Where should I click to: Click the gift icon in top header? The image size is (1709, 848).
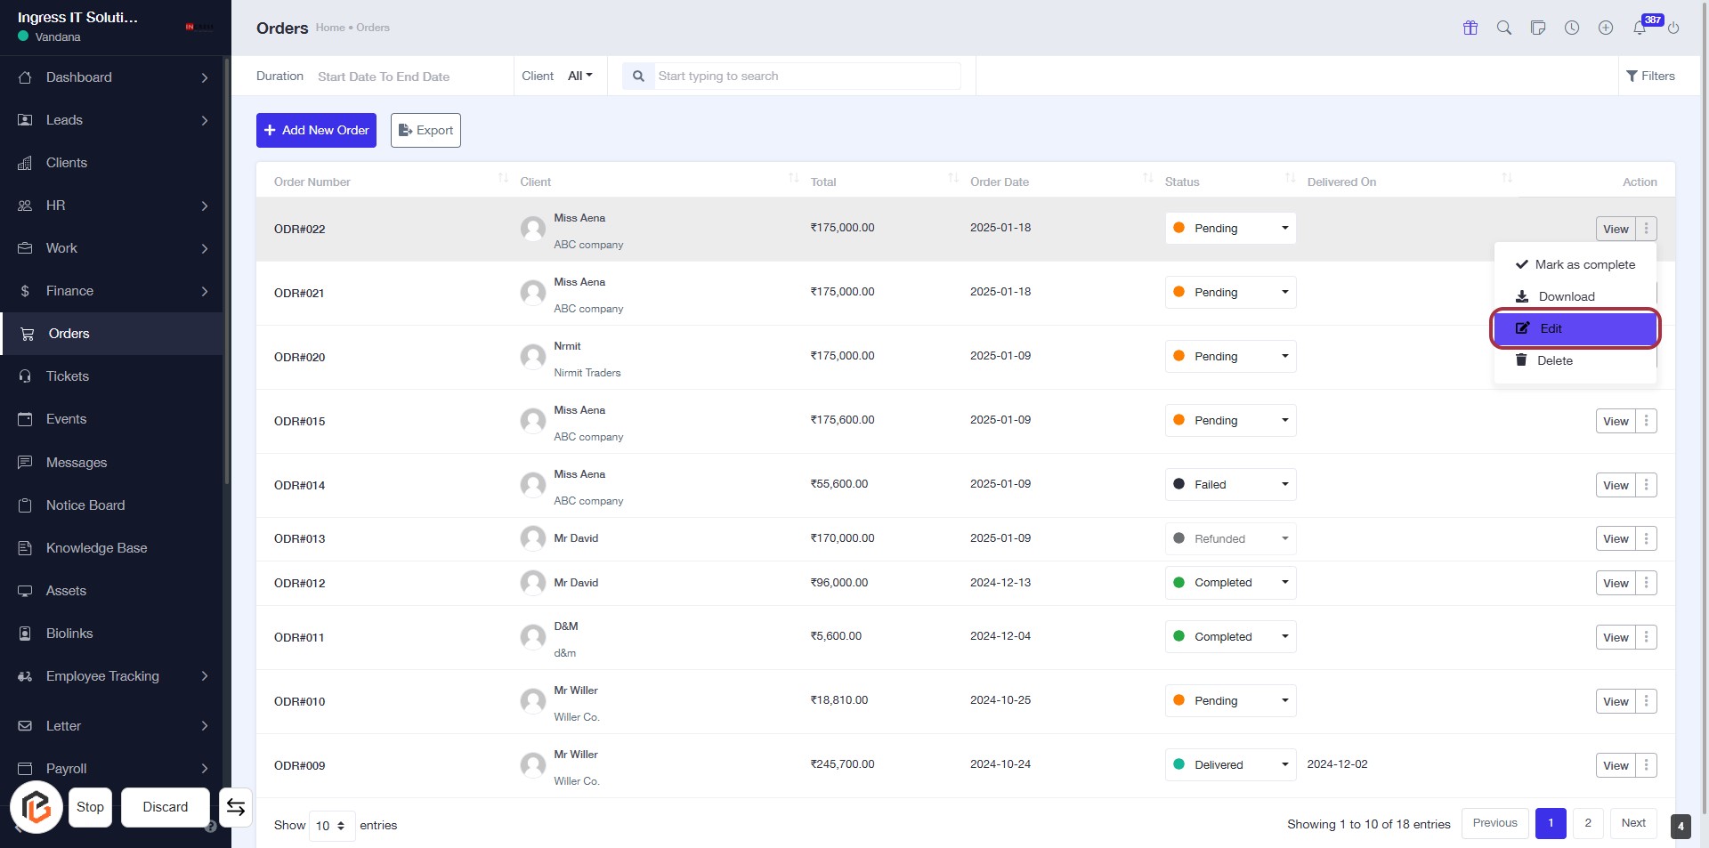tap(1470, 28)
